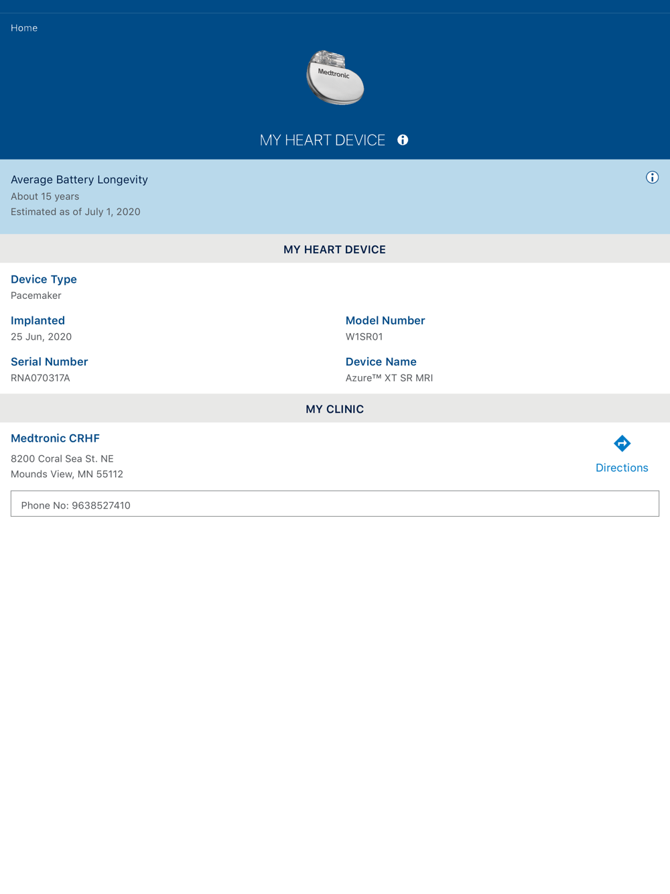Open info icon beside MY HEART DEVICE title
The width and height of the screenshot is (670, 894).
[403, 140]
